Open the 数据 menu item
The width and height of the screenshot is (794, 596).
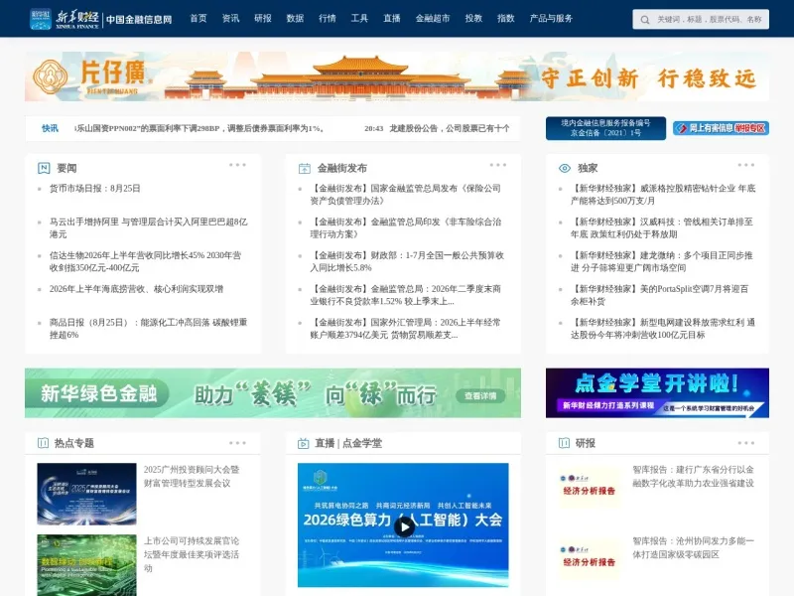295,18
